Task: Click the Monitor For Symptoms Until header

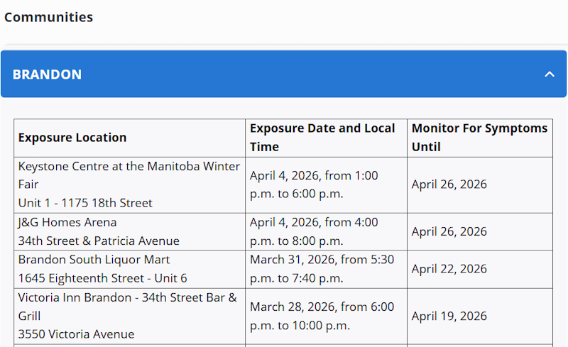Action: pyautogui.click(x=480, y=138)
